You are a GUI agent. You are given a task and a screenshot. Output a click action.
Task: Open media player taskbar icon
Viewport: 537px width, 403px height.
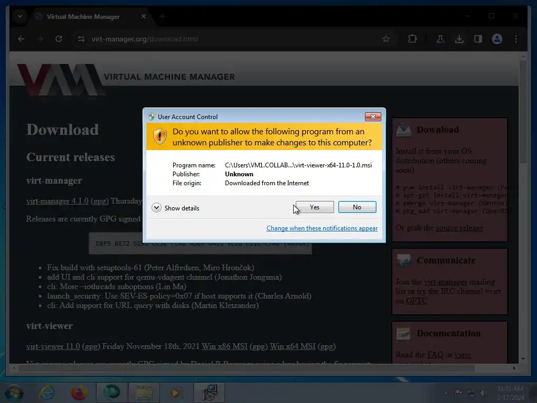click(175, 393)
